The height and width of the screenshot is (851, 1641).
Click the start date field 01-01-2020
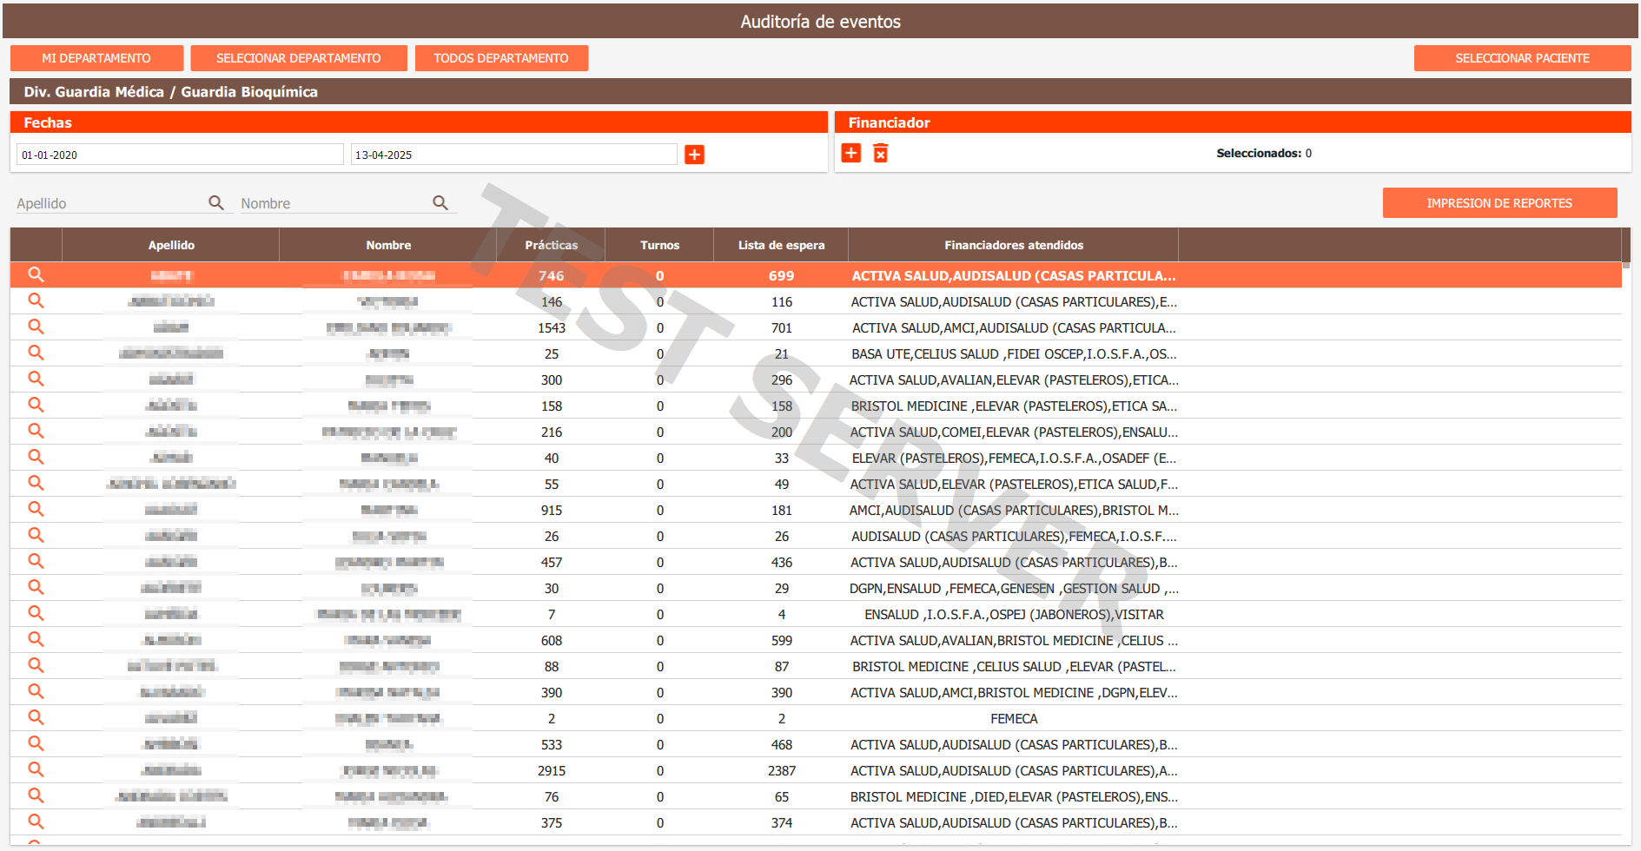[x=180, y=155]
